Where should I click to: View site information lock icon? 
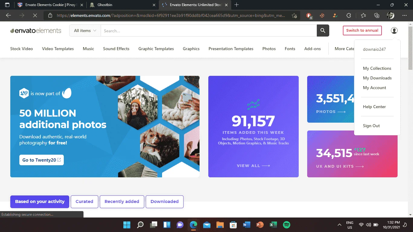pyautogui.click(x=50, y=15)
